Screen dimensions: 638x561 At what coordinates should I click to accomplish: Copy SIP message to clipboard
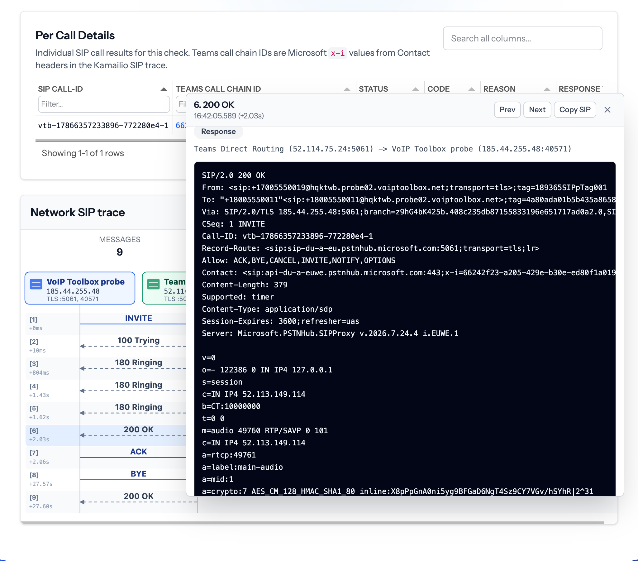click(575, 110)
